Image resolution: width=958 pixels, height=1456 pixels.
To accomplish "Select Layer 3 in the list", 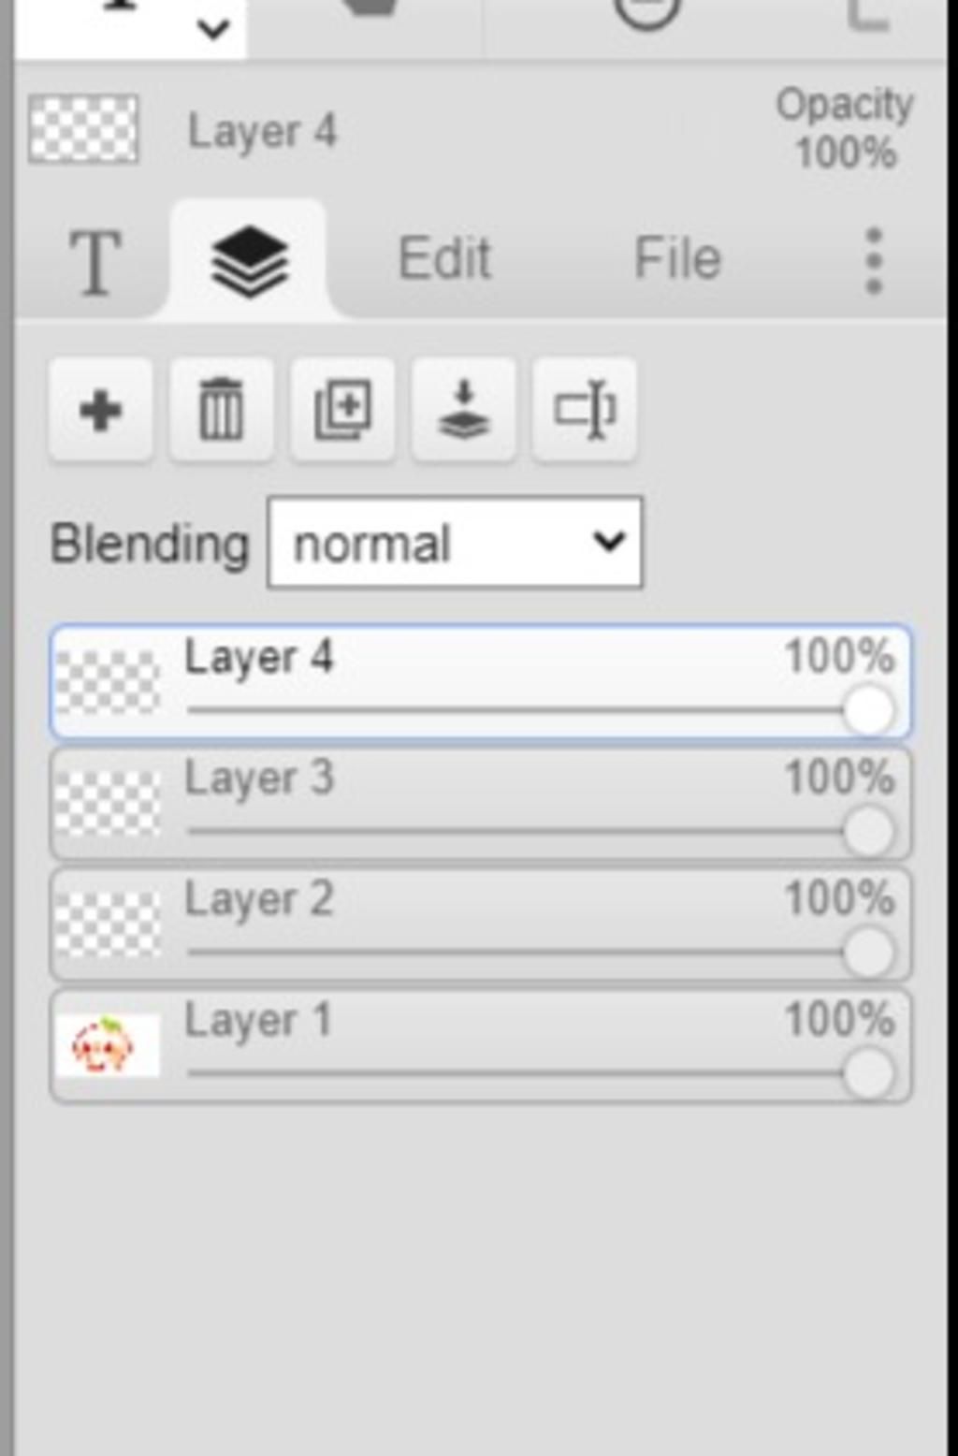I will click(x=480, y=804).
